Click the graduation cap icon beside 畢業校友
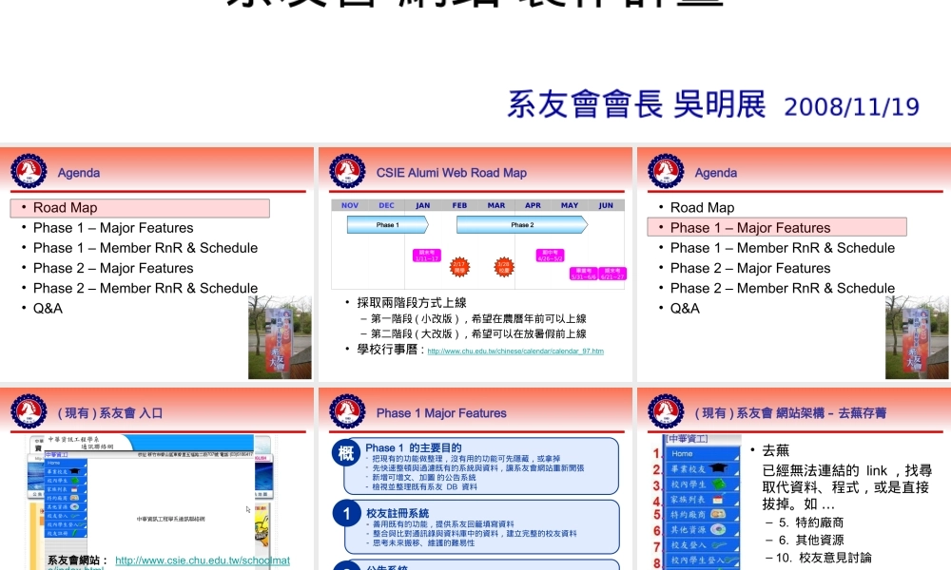 (x=718, y=469)
